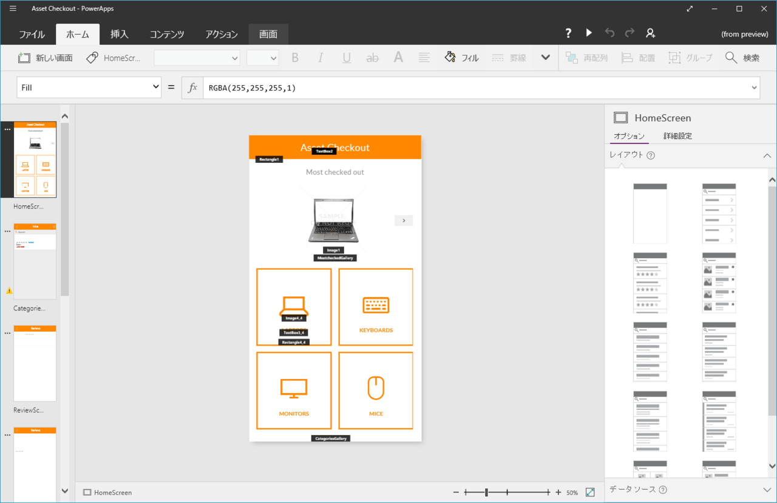
Task: Click zoom out minus button
Action: [x=456, y=493]
